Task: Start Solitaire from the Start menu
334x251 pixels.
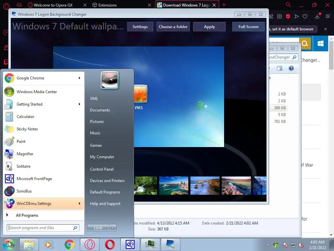Action: (44, 166)
